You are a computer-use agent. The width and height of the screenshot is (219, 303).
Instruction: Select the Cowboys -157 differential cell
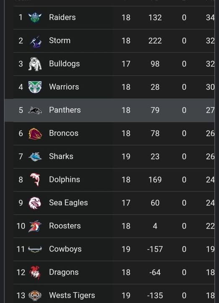[155, 249]
